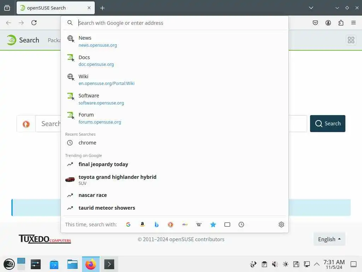Search in open Tabs icon
This screenshot has height=272, width=362.
[x=227, y=225]
